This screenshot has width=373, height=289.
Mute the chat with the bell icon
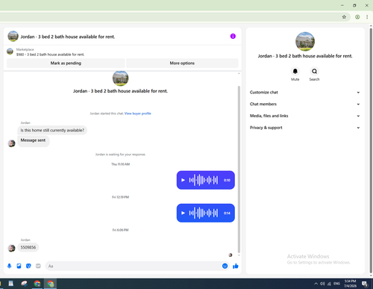295,72
